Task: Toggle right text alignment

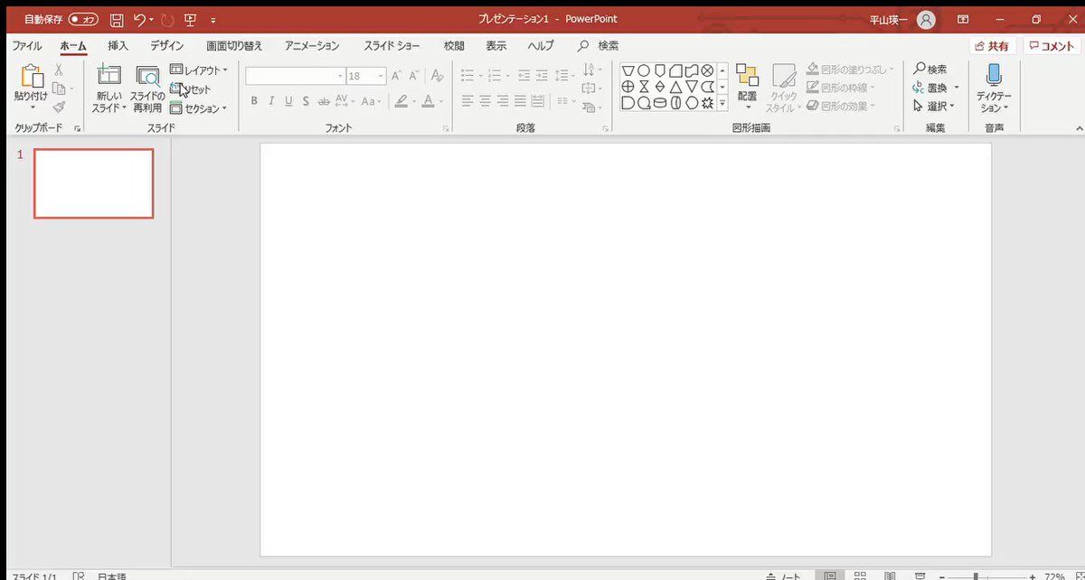Action: [x=501, y=100]
